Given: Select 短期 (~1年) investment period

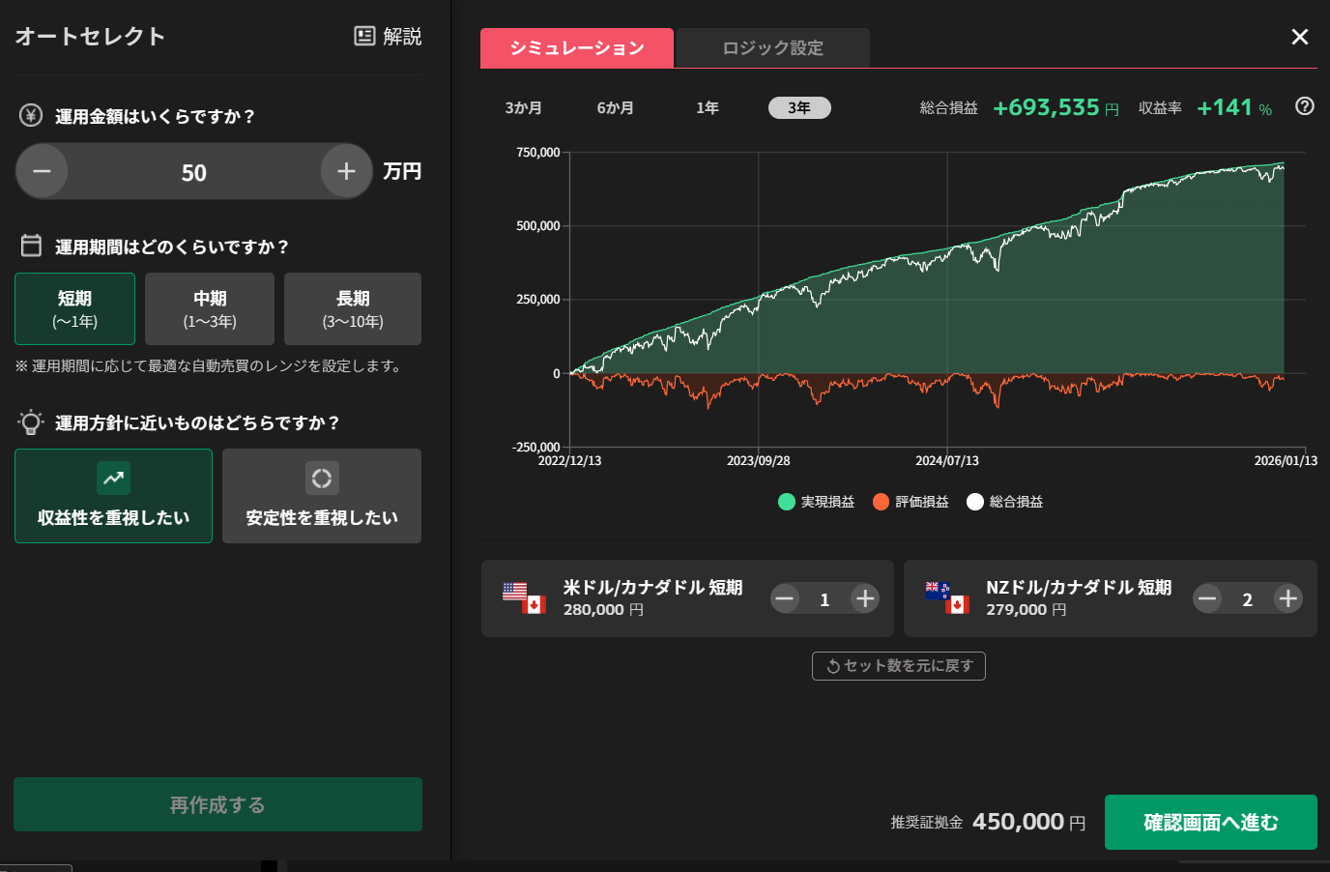Looking at the screenshot, I should pyautogui.click(x=74, y=308).
